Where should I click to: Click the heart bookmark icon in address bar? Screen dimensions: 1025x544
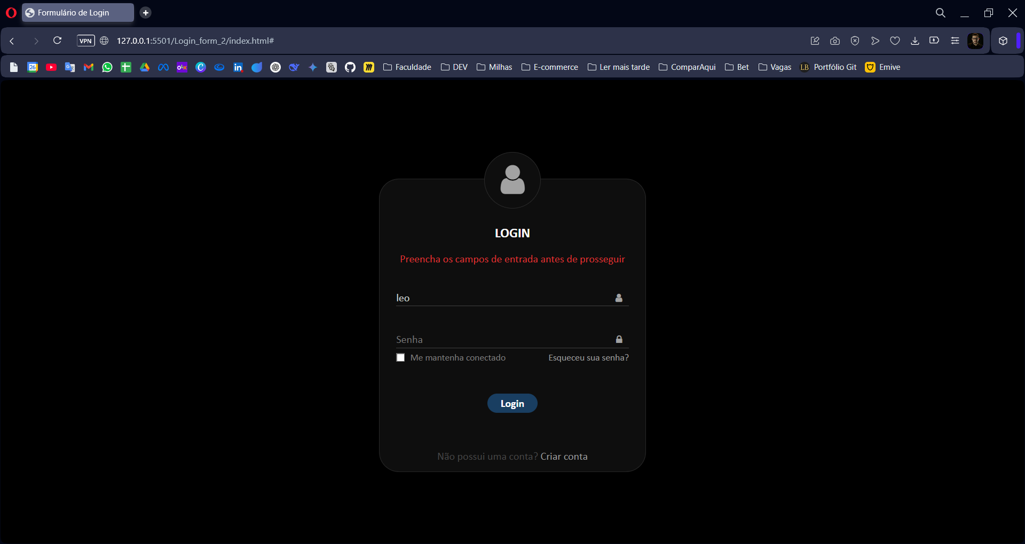pos(895,41)
